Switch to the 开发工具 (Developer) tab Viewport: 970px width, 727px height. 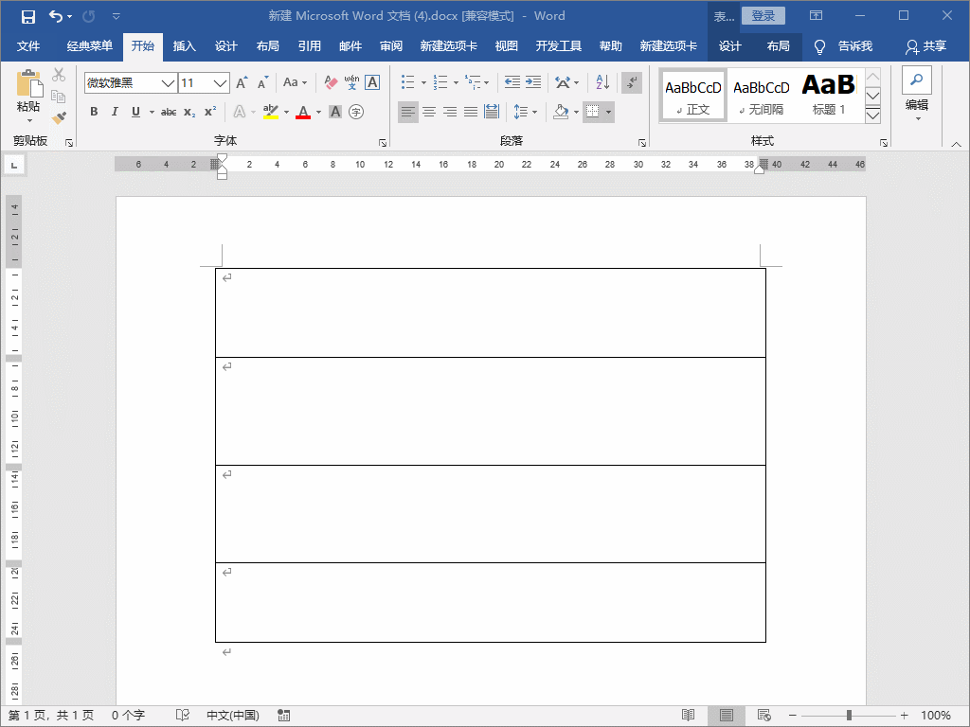pos(559,46)
